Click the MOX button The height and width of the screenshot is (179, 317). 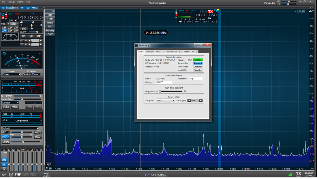(15, 107)
